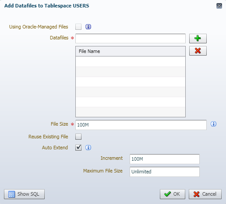Screen dimensions: 226x204
Task: Open info icon beside Auto Extend
Action: (x=88, y=148)
